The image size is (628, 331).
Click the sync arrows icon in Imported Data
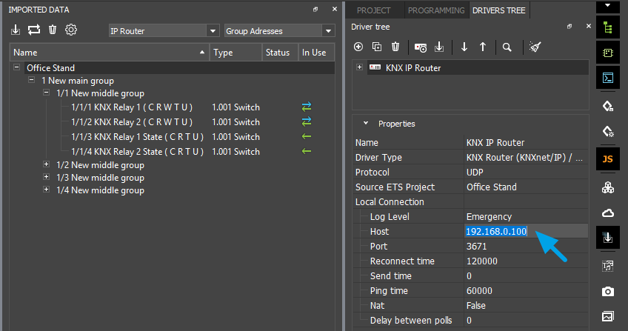coord(34,30)
